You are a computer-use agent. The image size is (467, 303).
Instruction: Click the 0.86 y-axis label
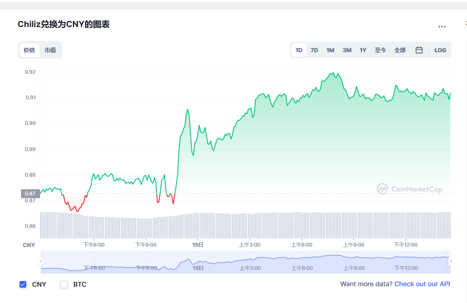pyautogui.click(x=30, y=226)
